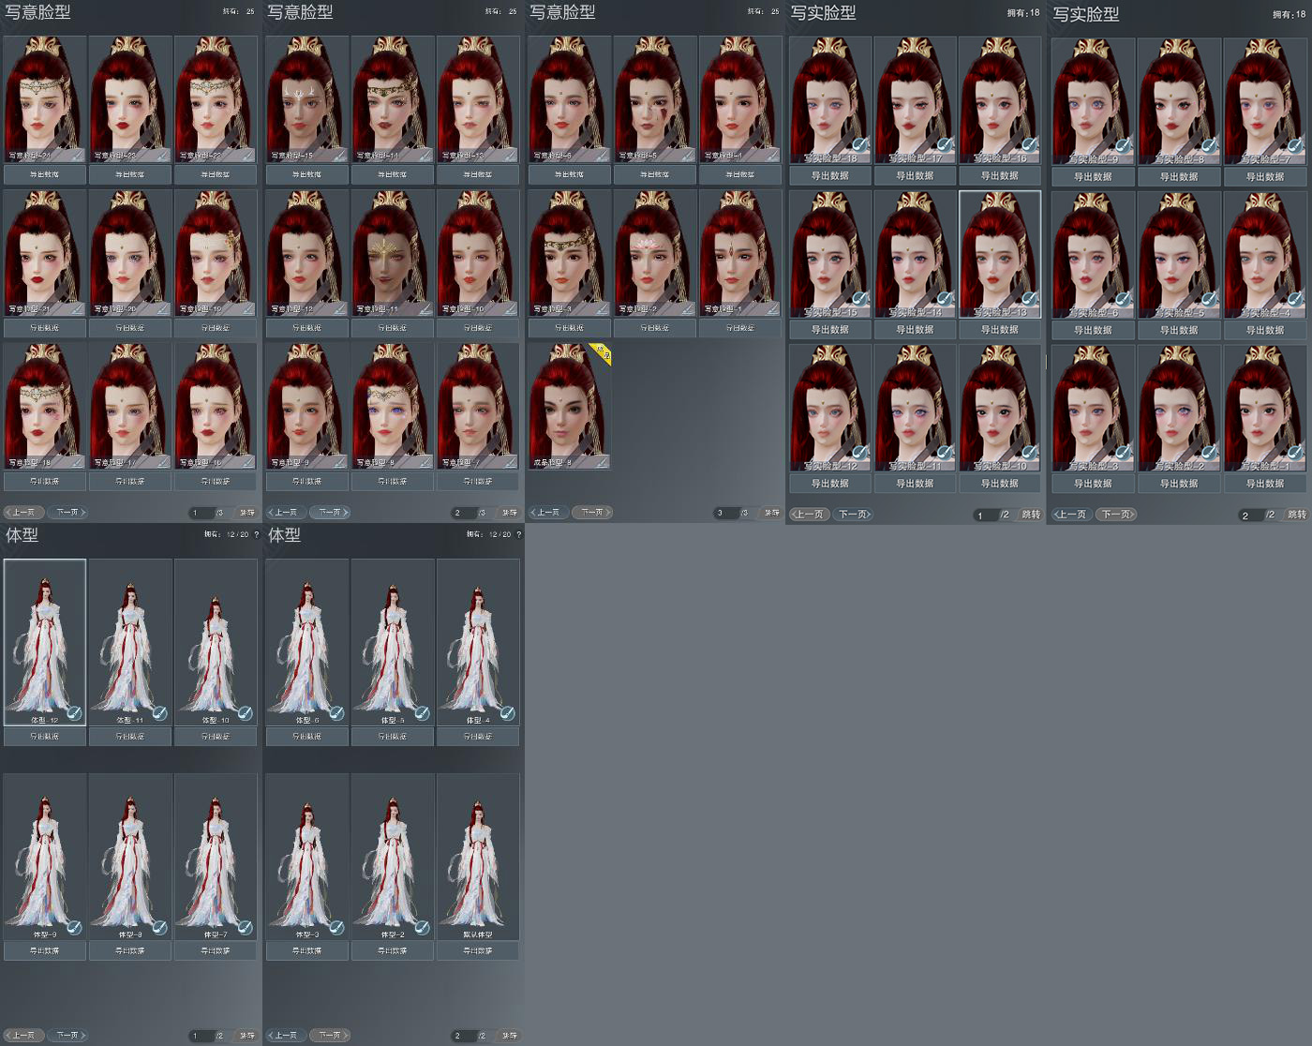1312x1046 pixels.
Task: Click the export button under 体型-11
Action: click(130, 737)
